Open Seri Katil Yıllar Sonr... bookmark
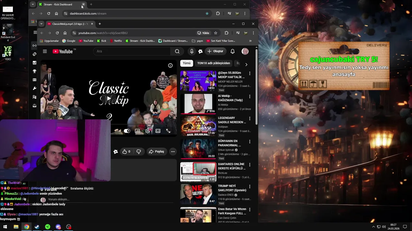This screenshot has width=412, height=231. tap(221, 41)
